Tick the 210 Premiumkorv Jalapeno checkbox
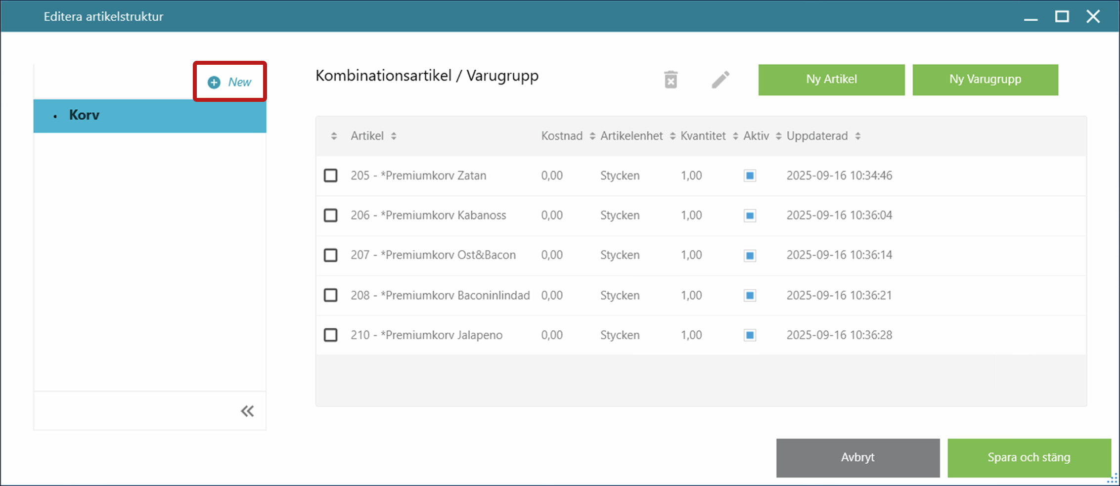1120x486 pixels. coord(330,335)
